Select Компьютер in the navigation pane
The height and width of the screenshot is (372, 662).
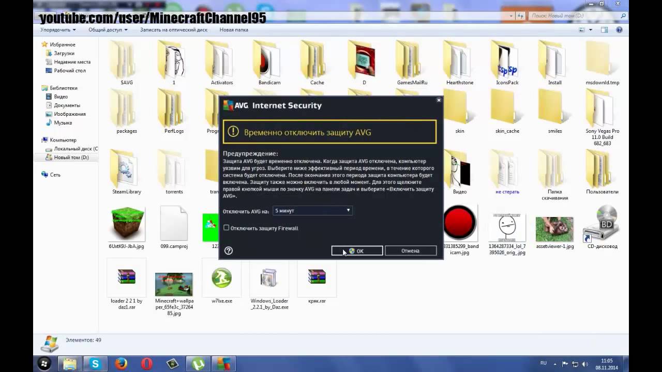coord(63,140)
